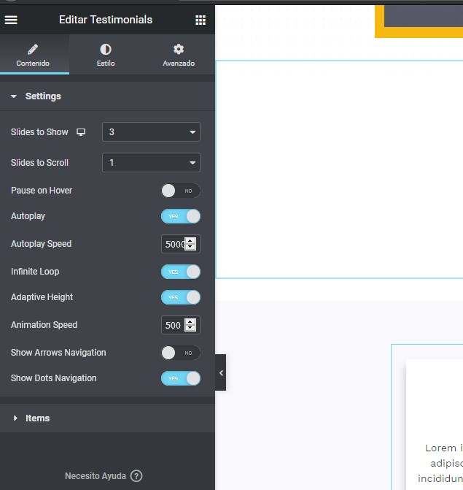The width and height of the screenshot is (463, 490).
Task: Turn off Adaptive Height toggle
Action: pos(181,297)
